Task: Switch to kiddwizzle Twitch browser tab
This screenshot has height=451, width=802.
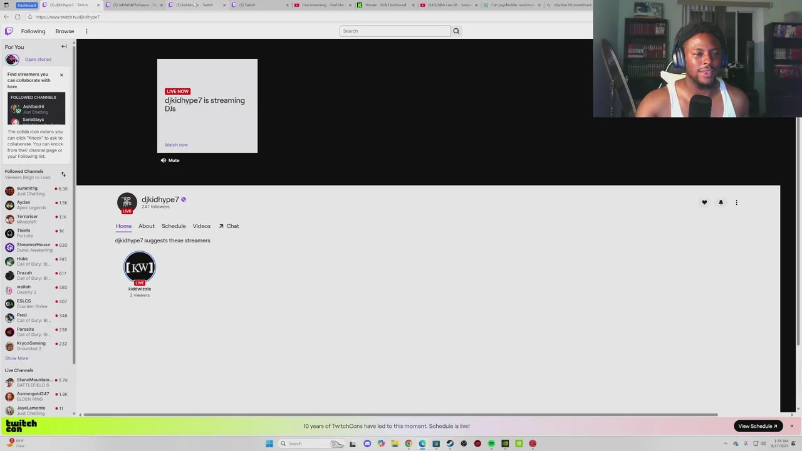Action: click(196, 5)
